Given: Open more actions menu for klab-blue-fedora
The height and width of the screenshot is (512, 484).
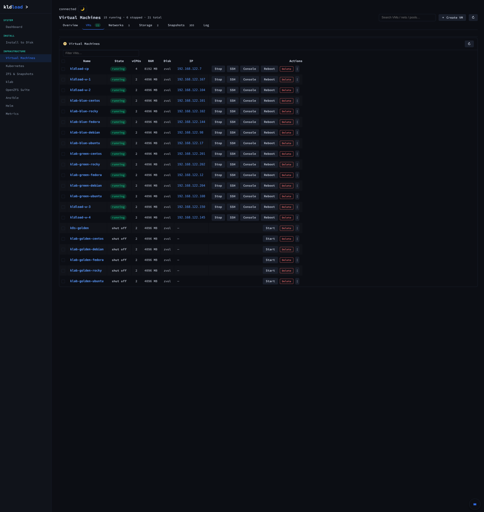Looking at the screenshot, I should point(297,122).
